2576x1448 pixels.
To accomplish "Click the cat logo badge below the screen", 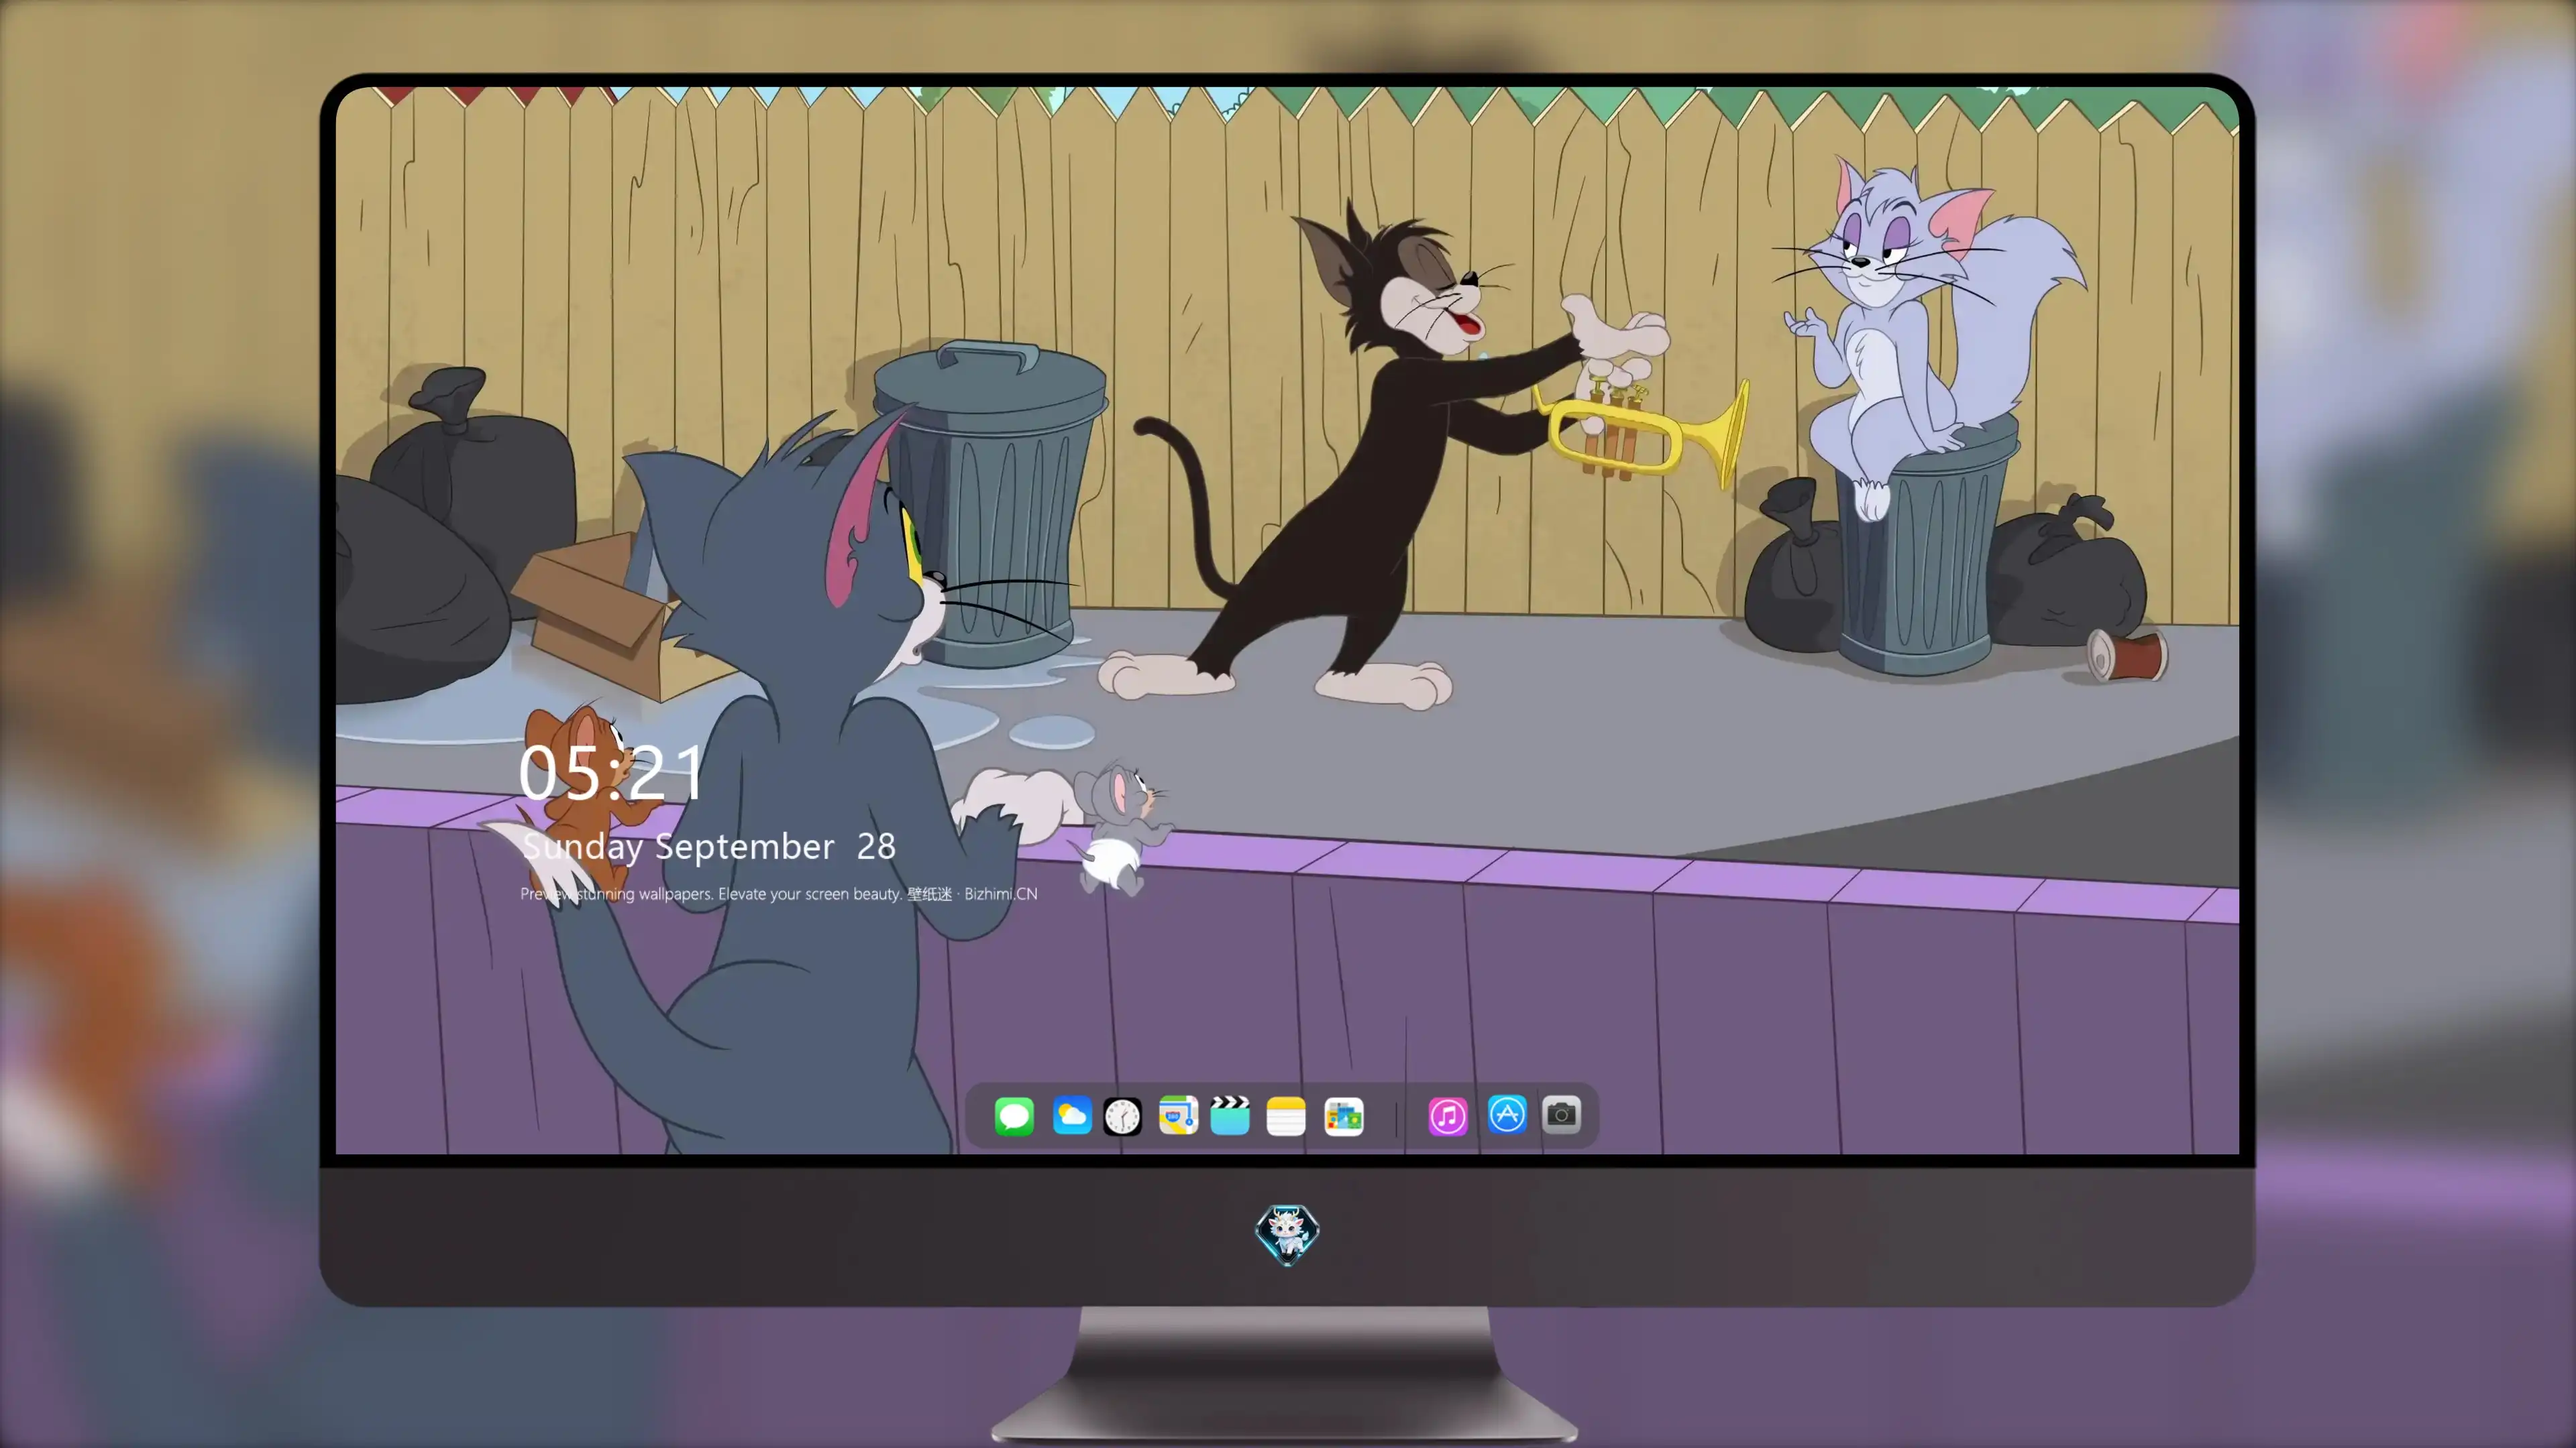I will point(1287,1234).
